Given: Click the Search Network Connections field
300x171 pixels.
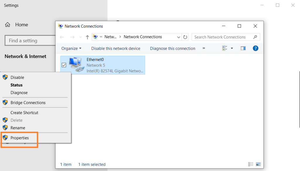Looking at the screenshot, I should pos(223,37).
